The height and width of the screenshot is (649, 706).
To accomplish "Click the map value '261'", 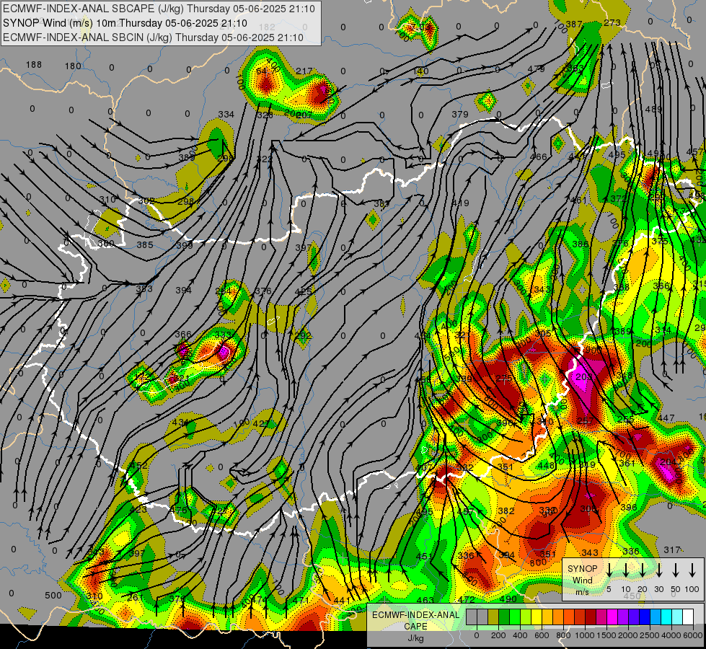I will pyautogui.click(x=135, y=598).
